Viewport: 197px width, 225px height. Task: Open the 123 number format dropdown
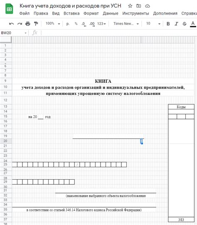[x=101, y=24]
